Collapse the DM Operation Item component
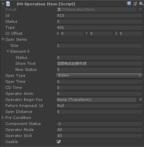This screenshot has width=144, height=147. pyautogui.click(x=3, y=4)
